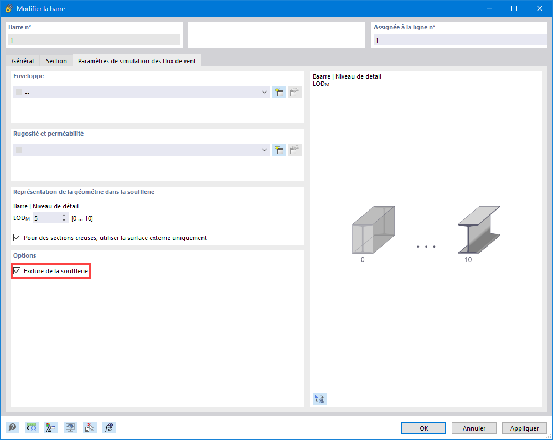Increase the LODM value with up arrow
The width and height of the screenshot is (553, 440).
pos(64,216)
